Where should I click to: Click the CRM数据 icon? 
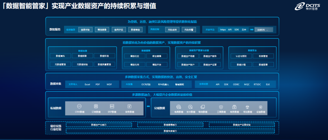click(79, 106)
